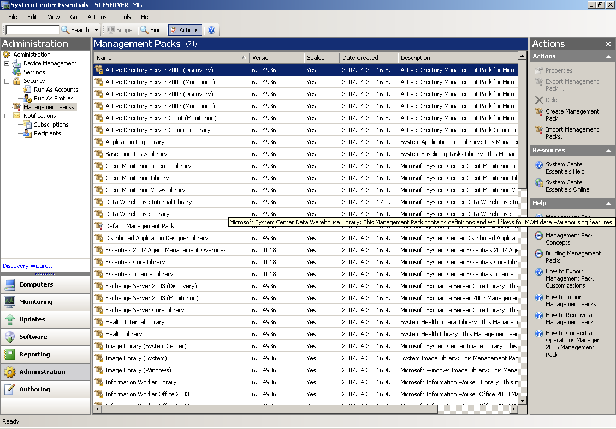Sort by the Date Created column header
The width and height of the screenshot is (616, 429).
pos(369,58)
